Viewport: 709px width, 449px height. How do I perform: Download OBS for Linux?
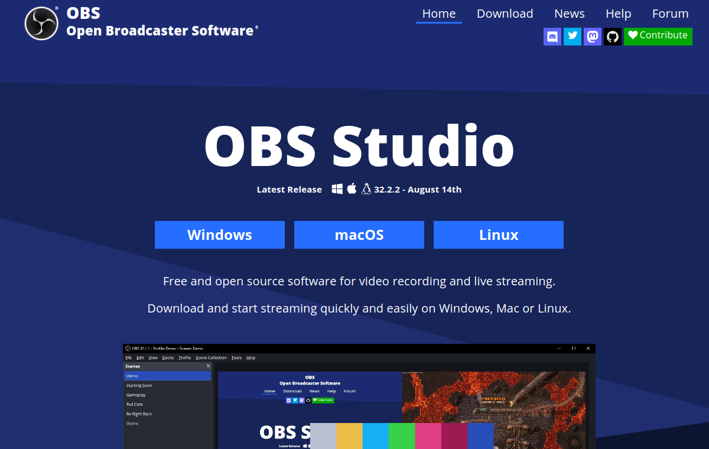[499, 235]
